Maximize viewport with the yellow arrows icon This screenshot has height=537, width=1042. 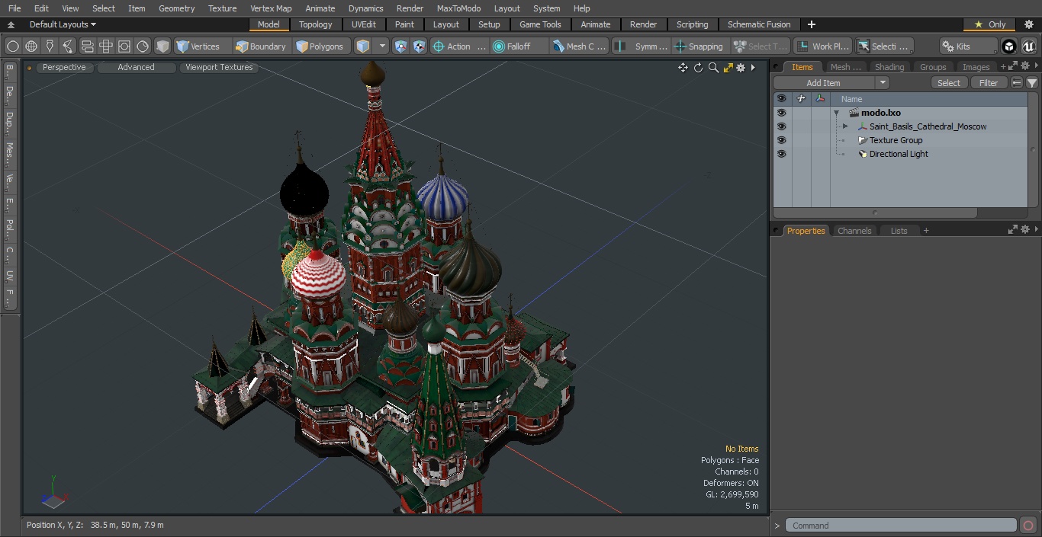pos(728,68)
